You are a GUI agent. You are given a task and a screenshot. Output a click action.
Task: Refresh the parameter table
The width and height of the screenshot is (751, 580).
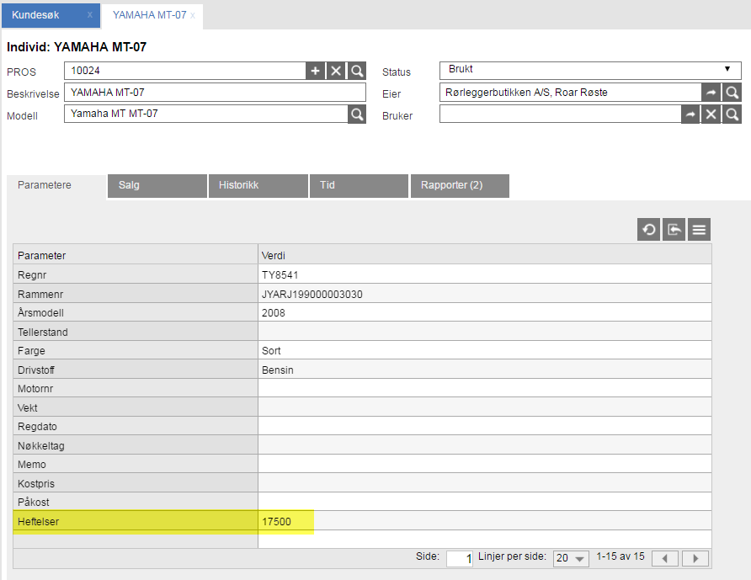(x=649, y=230)
